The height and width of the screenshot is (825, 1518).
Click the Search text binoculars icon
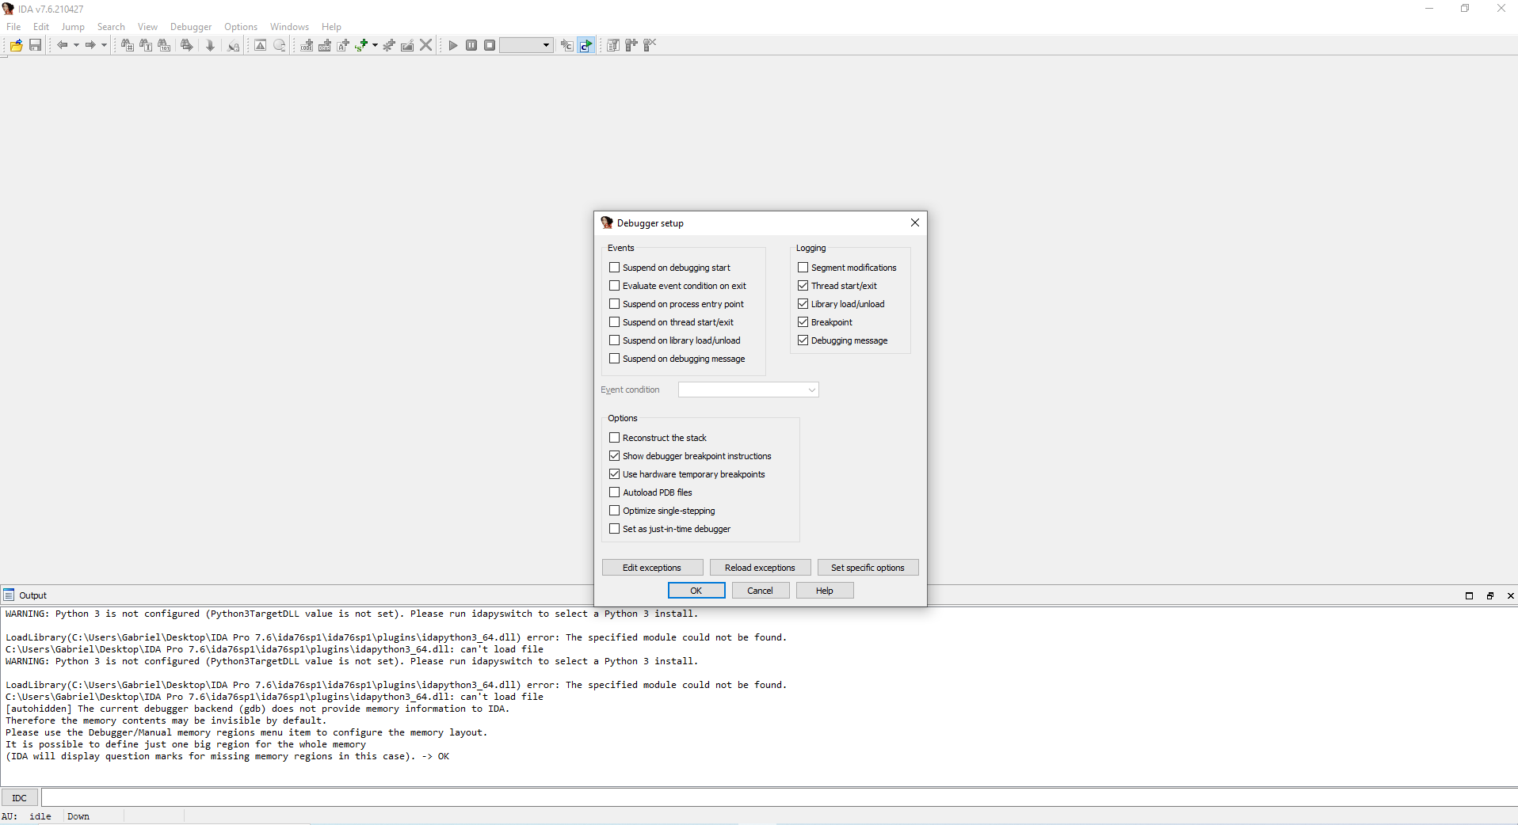click(x=146, y=45)
